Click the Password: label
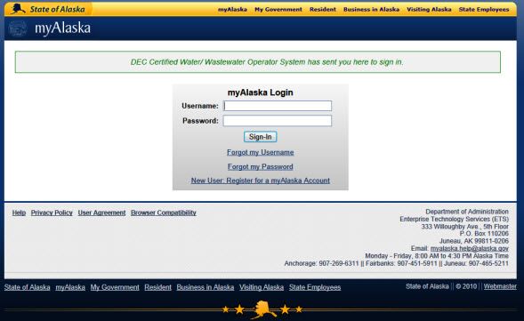The height and width of the screenshot is (321, 524). click(200, 121)
